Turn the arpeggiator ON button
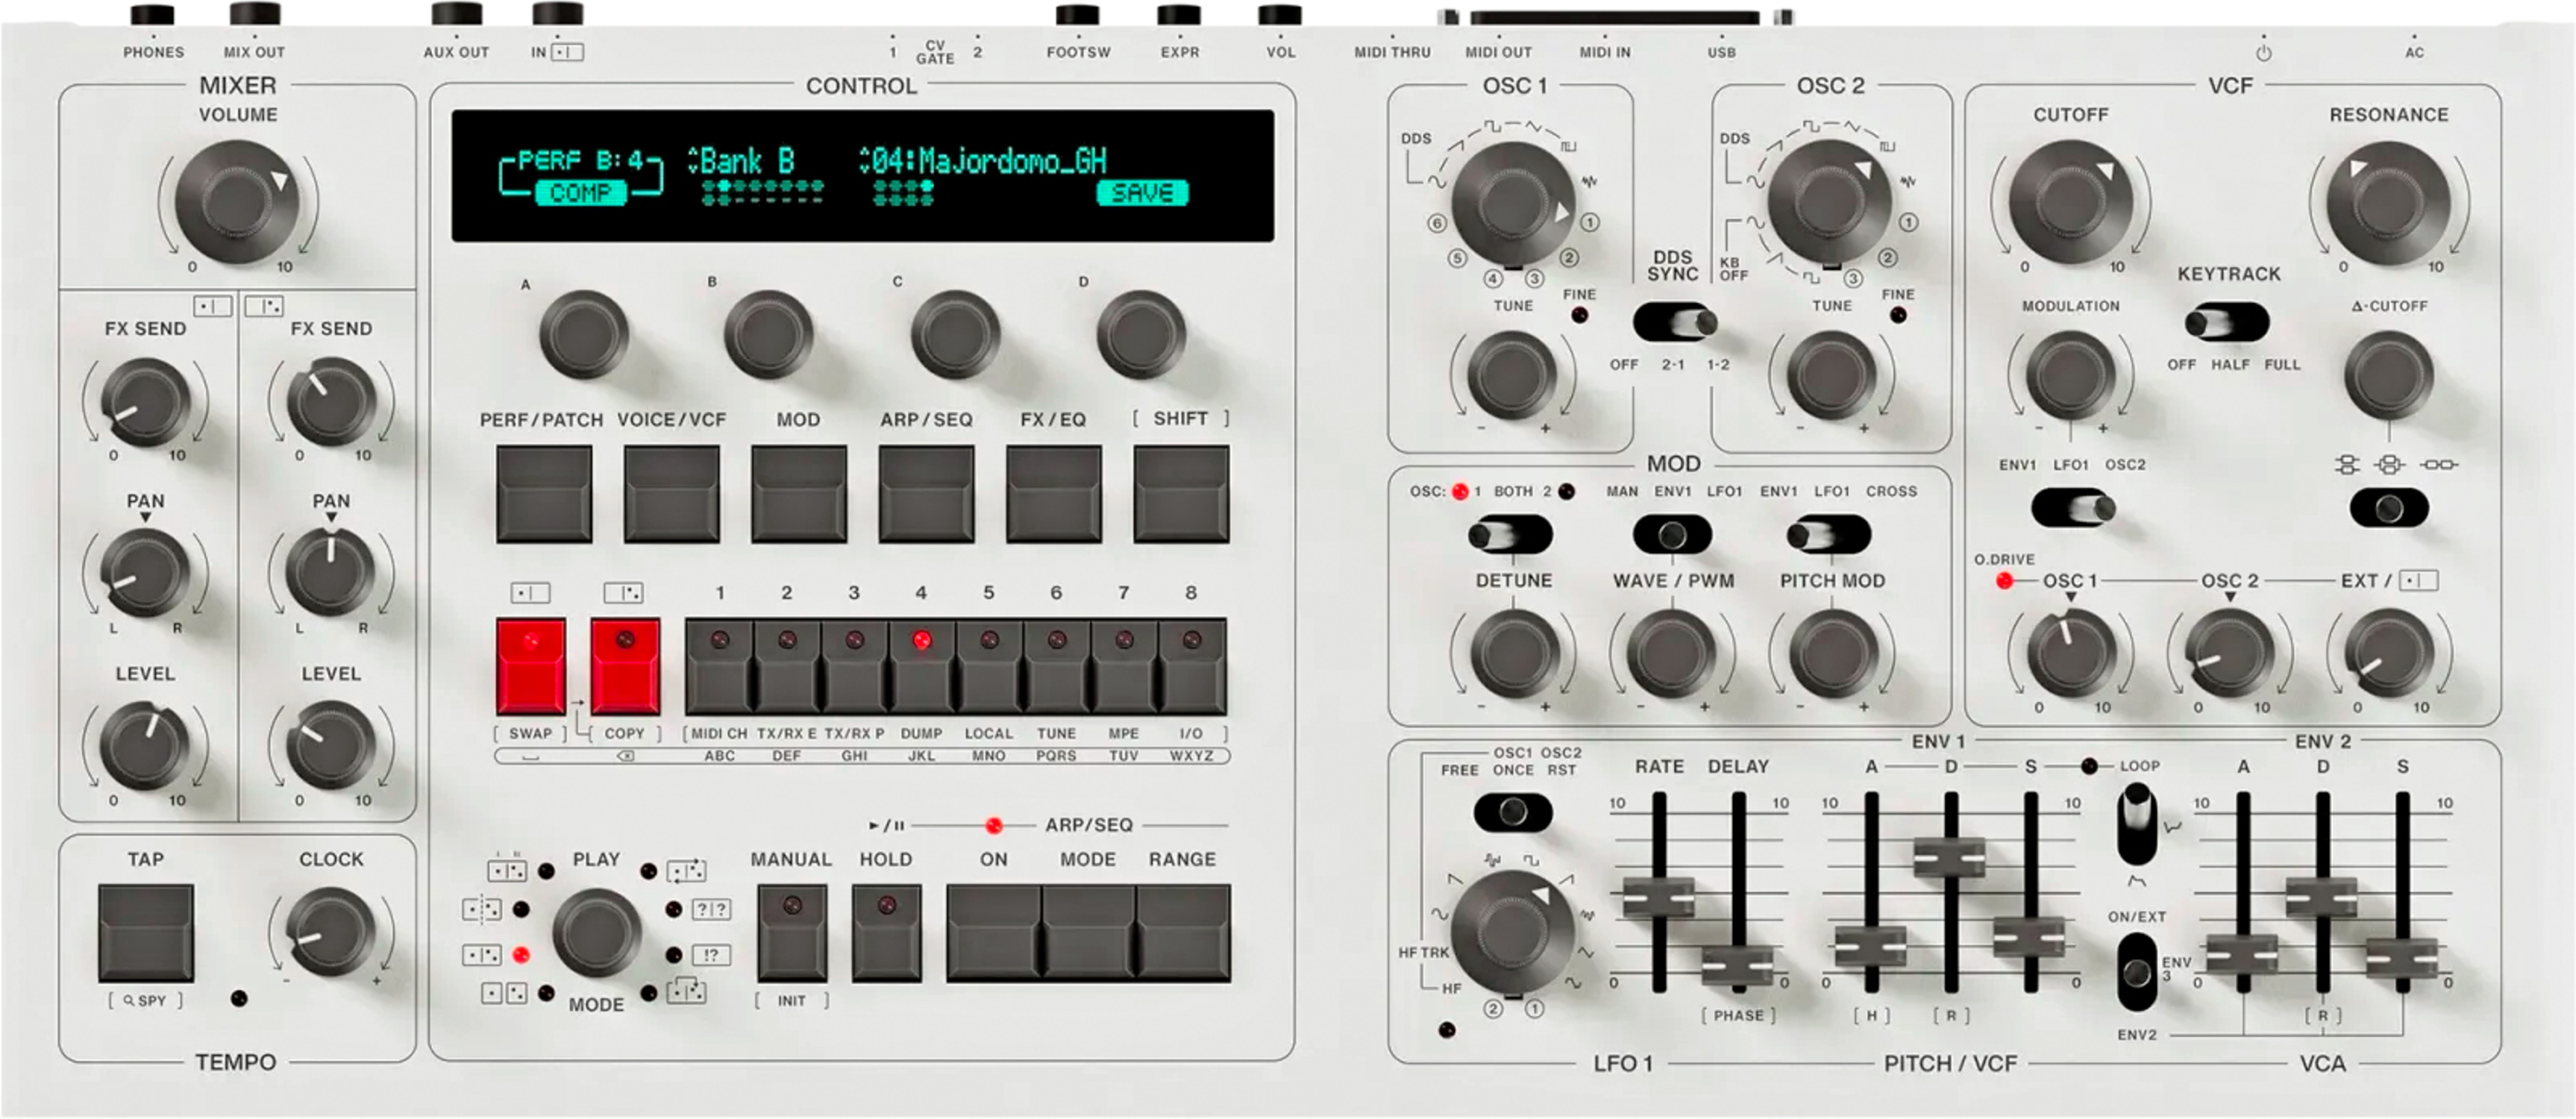The height and width of the screenshot is (1119, 2576). click(993, 932)
